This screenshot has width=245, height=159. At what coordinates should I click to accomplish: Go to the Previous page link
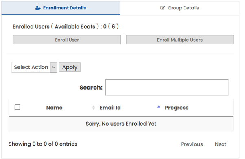pyautogui.click(x=192, y=144)
